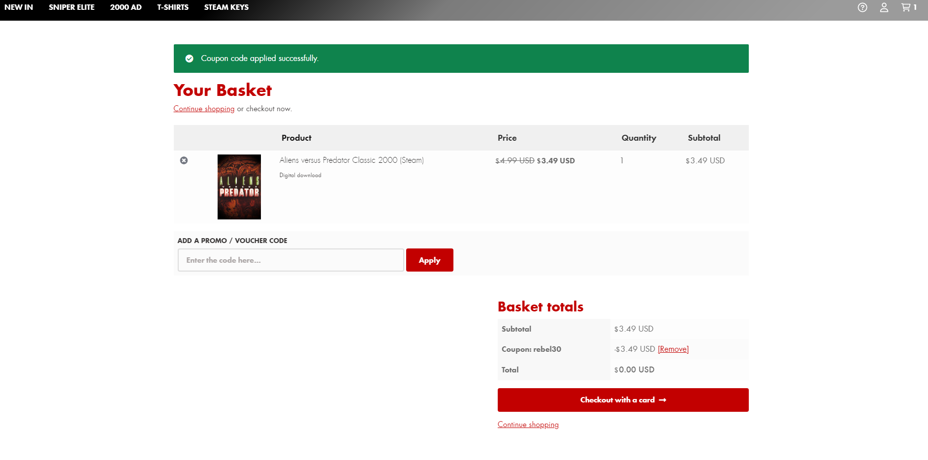
Task: Click the Your Basket heading
Action: pos(223,90)
